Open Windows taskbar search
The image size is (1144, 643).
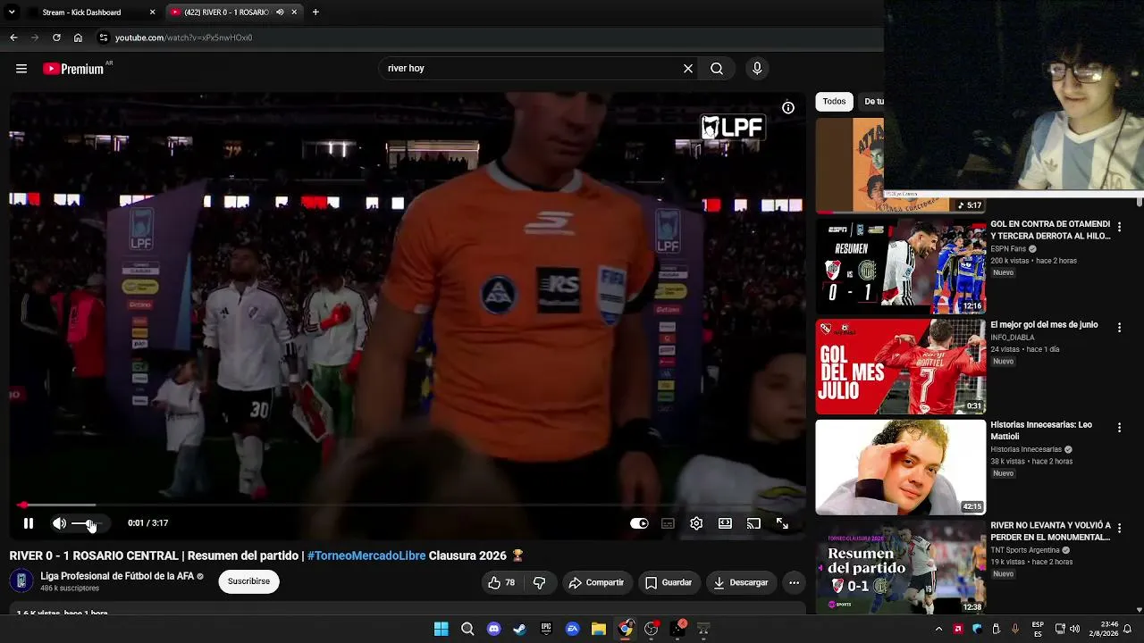coord(467,629)
